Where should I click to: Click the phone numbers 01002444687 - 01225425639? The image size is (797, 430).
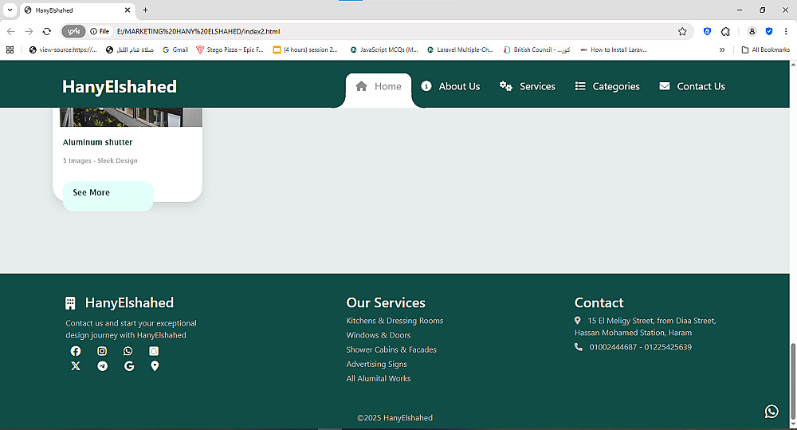click(x=641, y=347)
